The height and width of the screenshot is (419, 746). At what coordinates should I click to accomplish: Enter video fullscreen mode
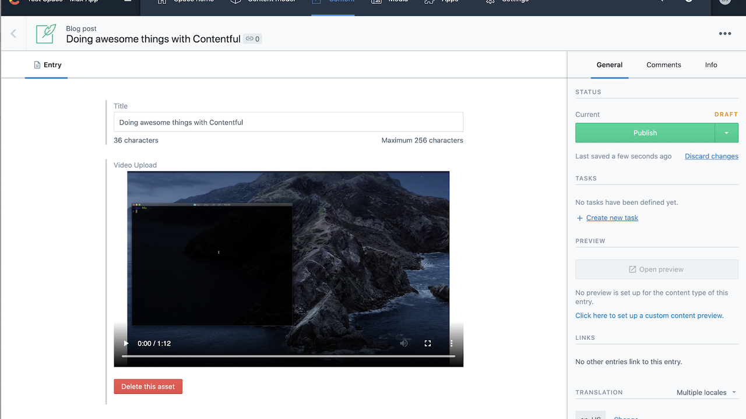coord(428,343)
